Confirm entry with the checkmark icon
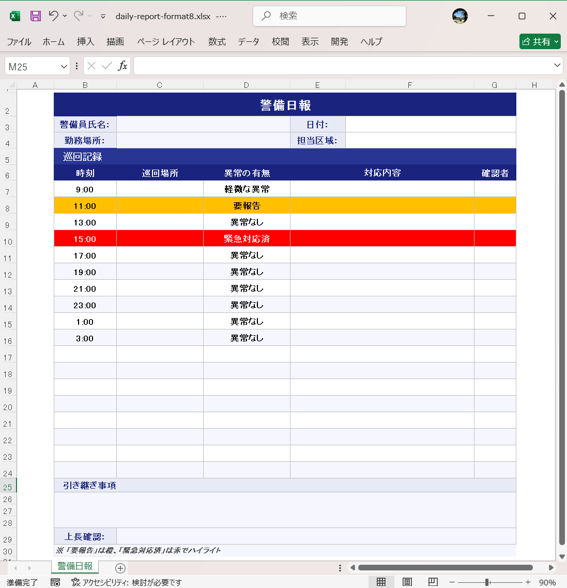The width and height of the screenshot is (567, 588). pyautogui.click(x=107, y=66)
